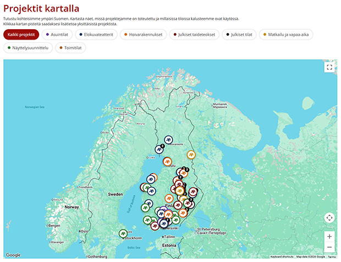
Task: Open the map camera controls
Action: (x=329, y=218)
